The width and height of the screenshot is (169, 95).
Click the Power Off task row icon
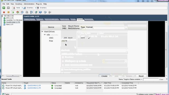pos(3,88)
